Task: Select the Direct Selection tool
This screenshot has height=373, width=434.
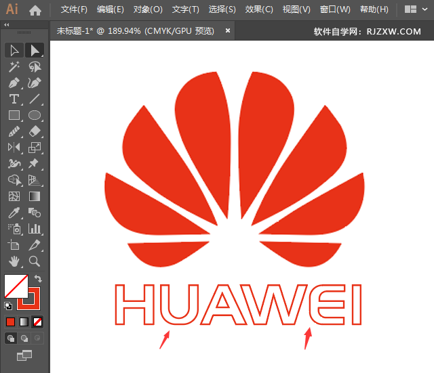Action: [x=35, y=50]
